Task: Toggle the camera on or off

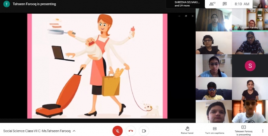Action: click(144, 131)
